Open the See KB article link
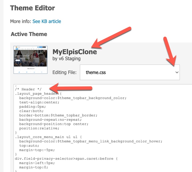 [x=47, y=21]
